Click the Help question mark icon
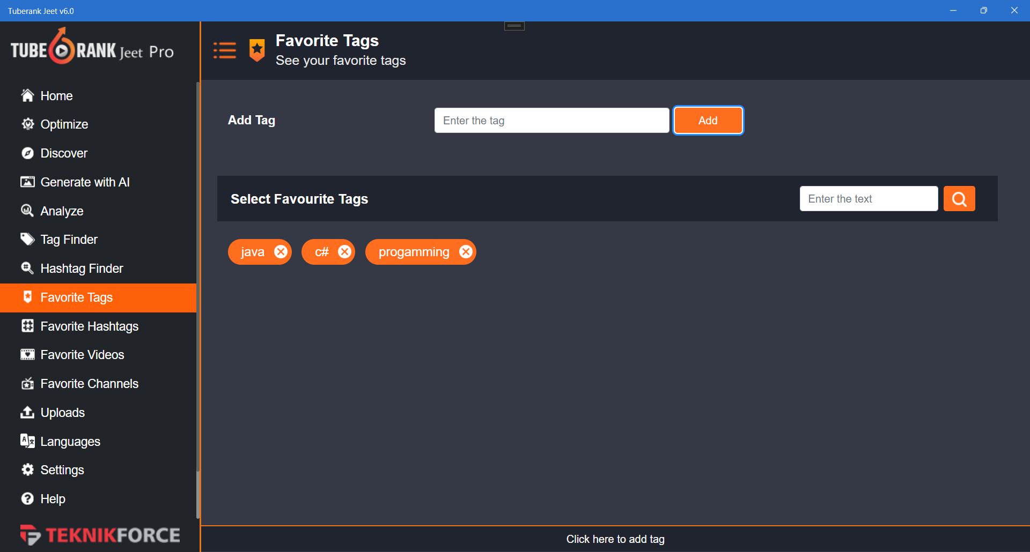The height and width of the screenshot is (552, 1030). 27,499
